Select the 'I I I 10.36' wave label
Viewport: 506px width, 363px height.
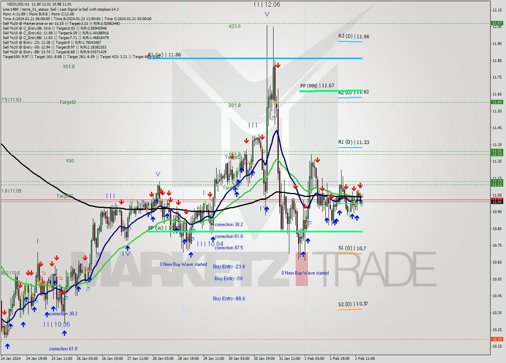tap(57, 324)
